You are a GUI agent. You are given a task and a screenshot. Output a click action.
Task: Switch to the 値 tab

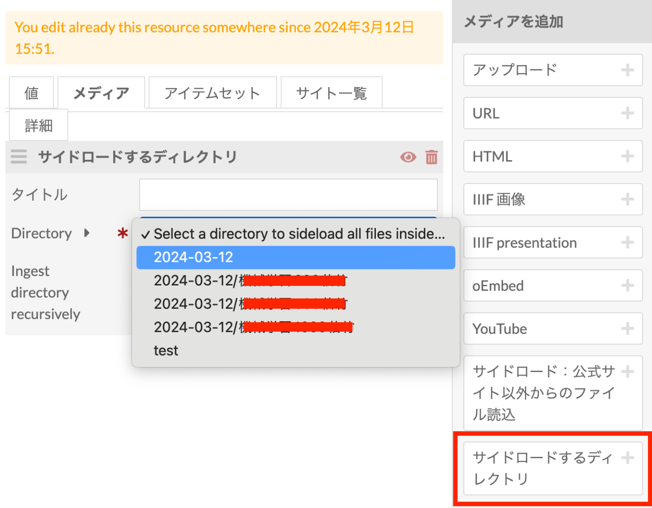click(x=31, y=93)
